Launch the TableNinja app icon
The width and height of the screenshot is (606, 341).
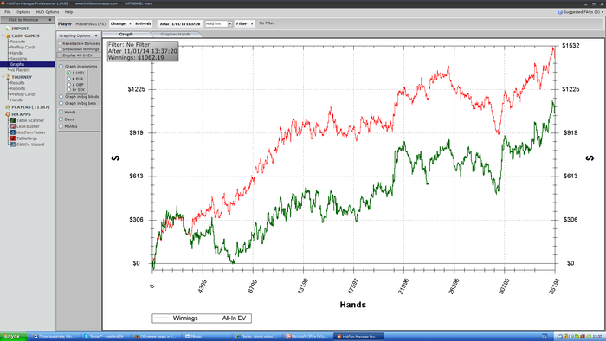13,138
